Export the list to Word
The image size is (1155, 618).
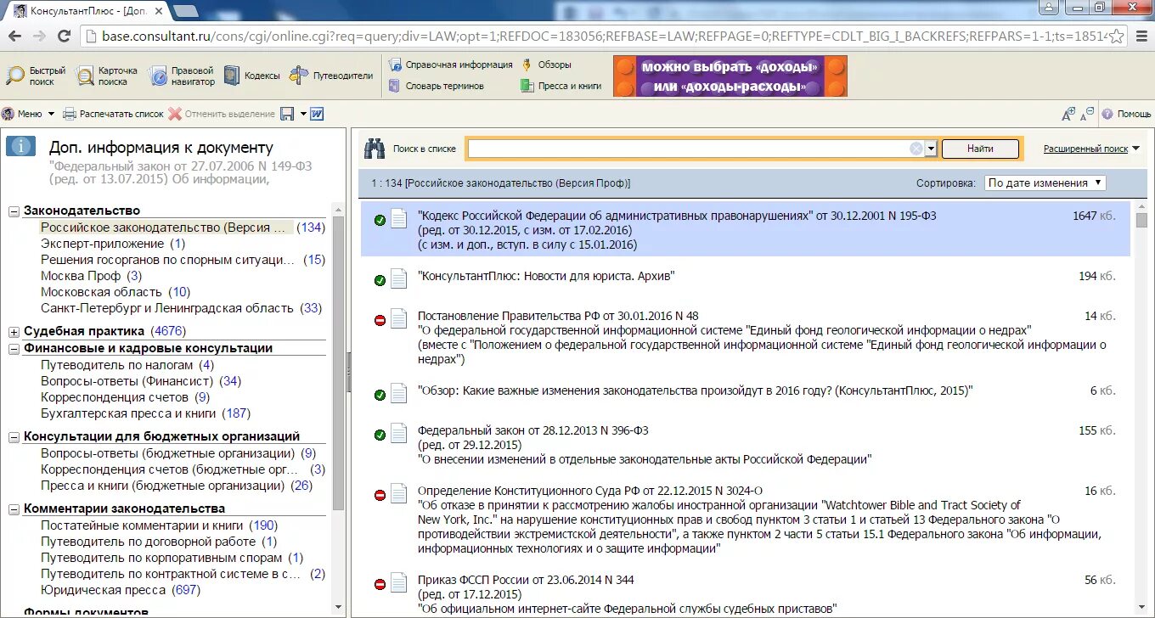pyautogui.click(x=317, y=114)
